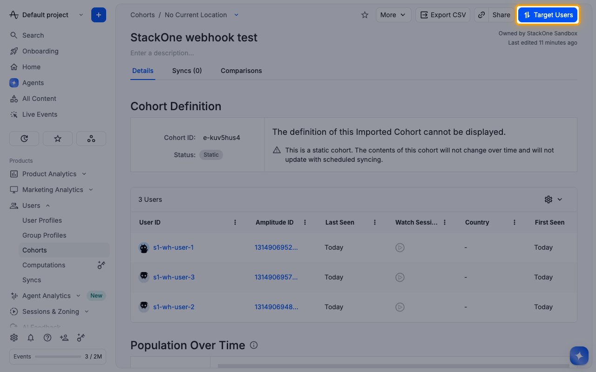Viewport: 596px width, 372px height.
Task: Watch session for s1-wh-user-1
Action: coord(400,247)
